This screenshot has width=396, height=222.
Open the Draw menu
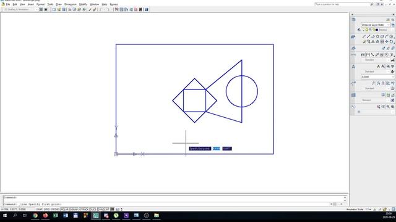[x=59, y=4]
